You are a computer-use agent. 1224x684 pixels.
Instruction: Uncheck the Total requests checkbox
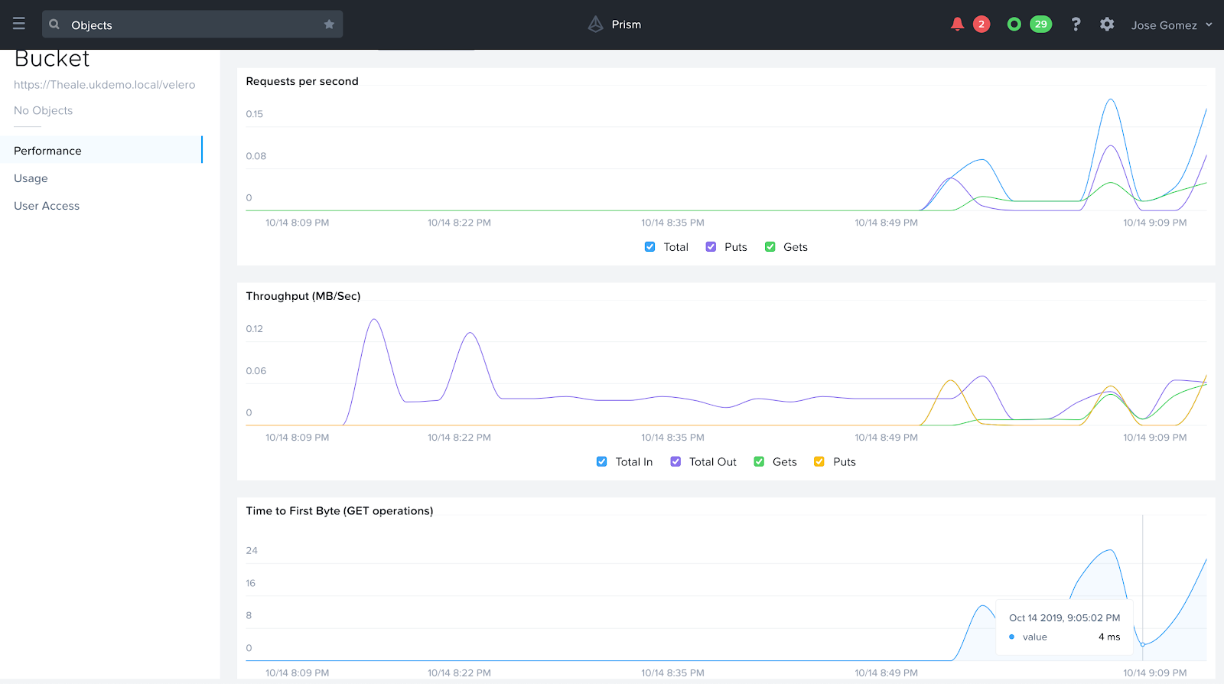[649, 247]
